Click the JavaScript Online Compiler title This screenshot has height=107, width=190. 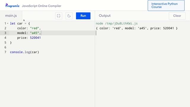(42, 6)
